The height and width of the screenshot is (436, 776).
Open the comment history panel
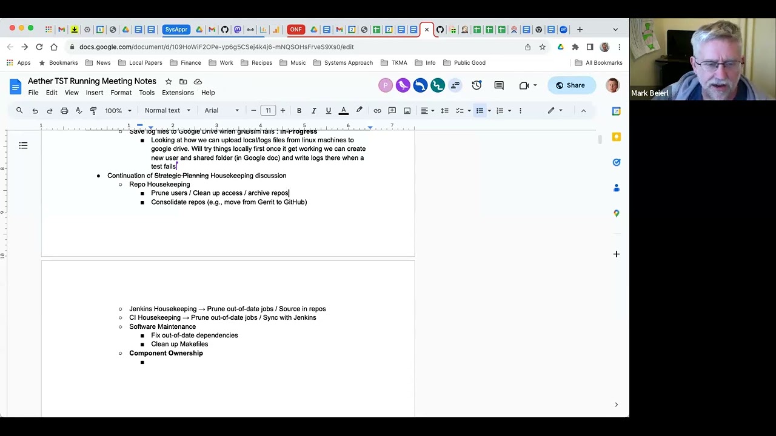click(499, 85)
